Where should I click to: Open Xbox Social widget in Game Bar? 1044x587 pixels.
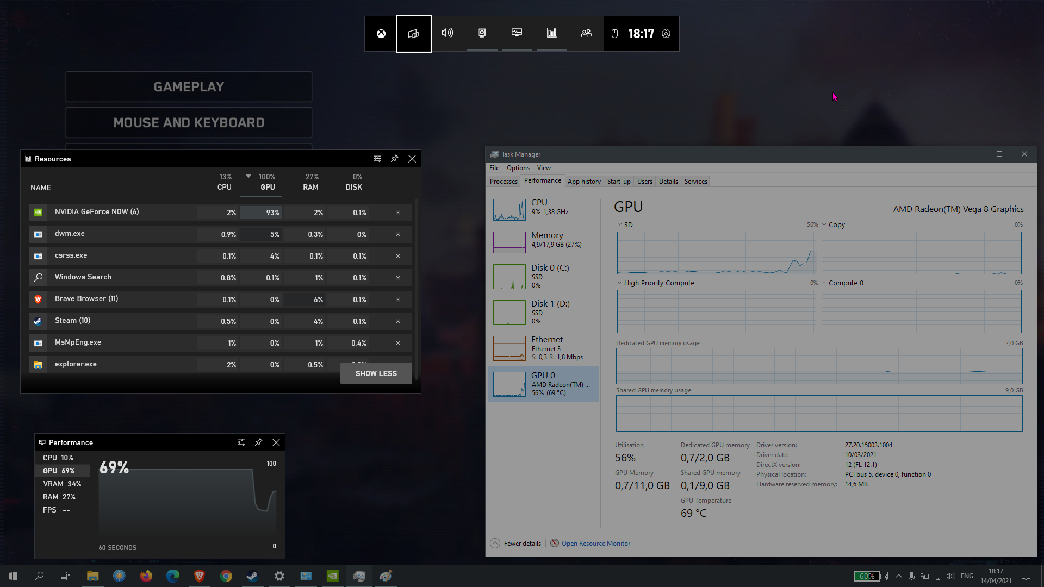(586, 33)
